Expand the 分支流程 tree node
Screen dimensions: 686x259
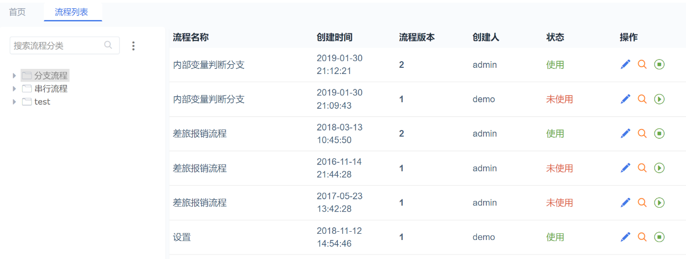(x=14, y=76)
